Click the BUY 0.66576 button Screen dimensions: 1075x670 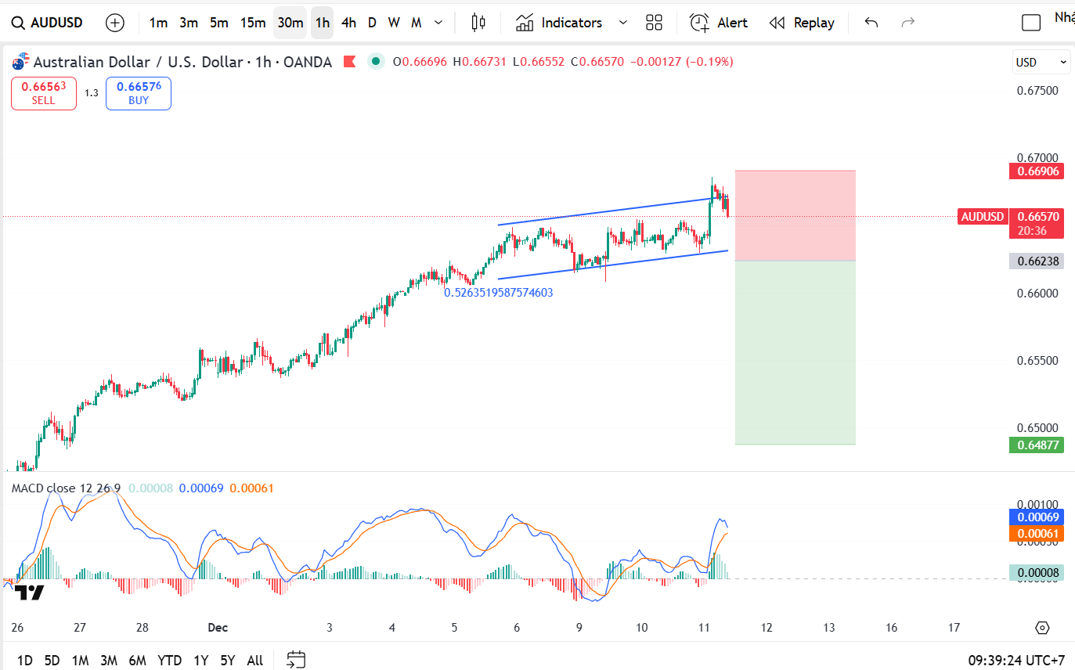138,93
